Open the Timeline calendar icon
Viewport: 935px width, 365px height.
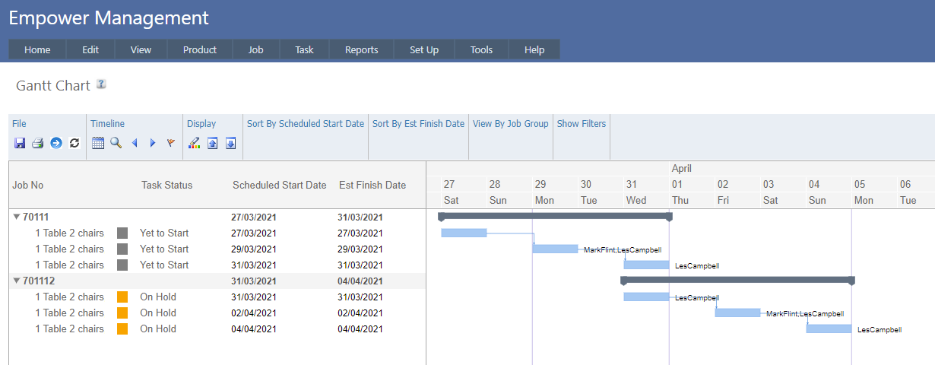[x=98, y=143]
